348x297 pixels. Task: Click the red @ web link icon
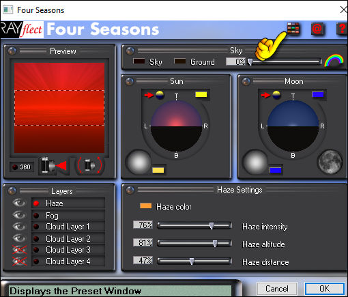[317, 29]
